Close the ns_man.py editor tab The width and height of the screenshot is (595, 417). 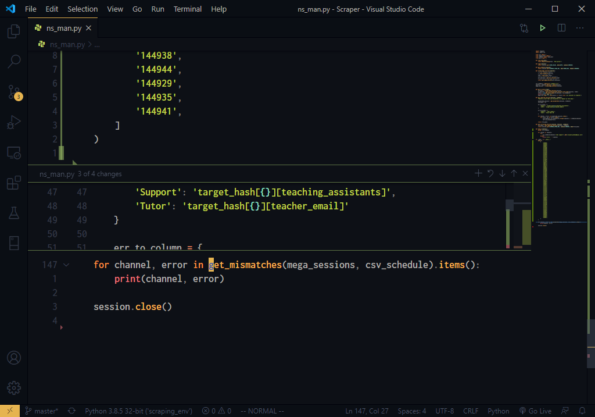tap(88, 28)
